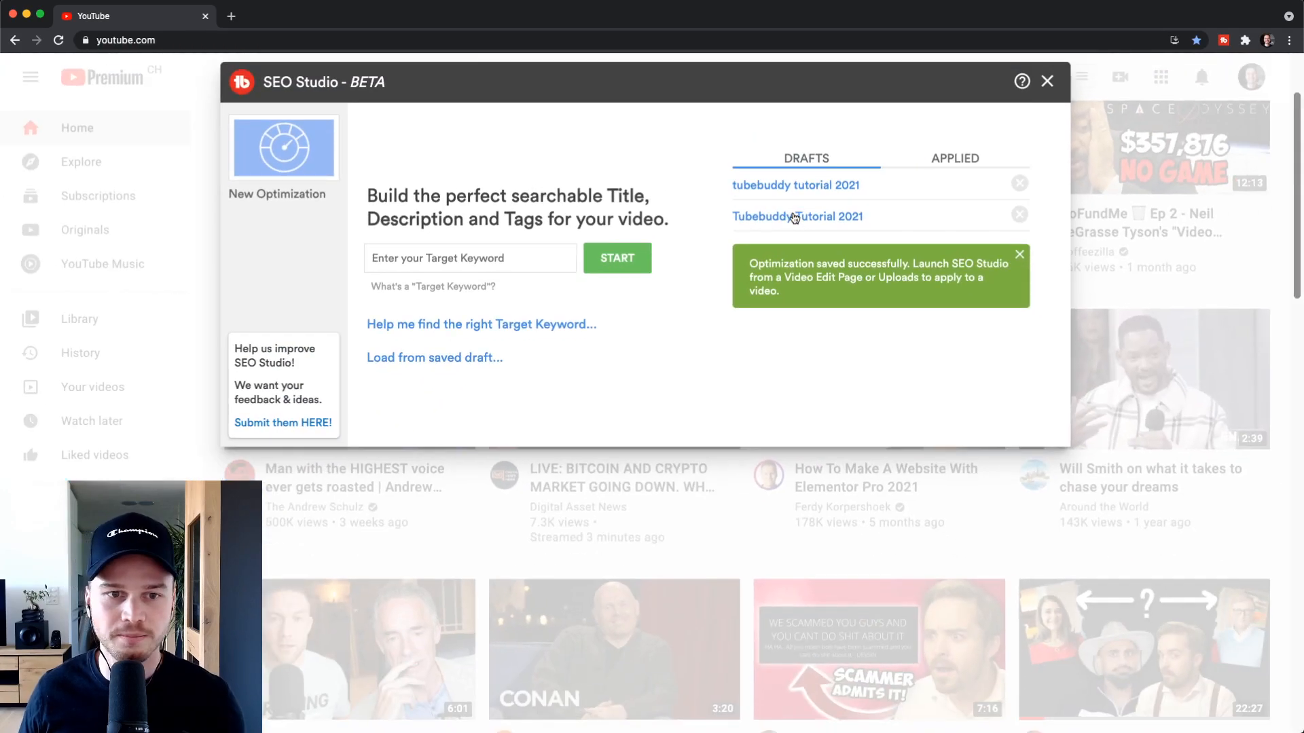Viewport: 1304px width, 733px height.
Task: Open 'Will Smith on what it takes' video
Action: coord(1151,478)
